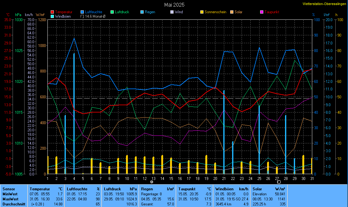Select day 31 on the x-axis

(311, 178)
